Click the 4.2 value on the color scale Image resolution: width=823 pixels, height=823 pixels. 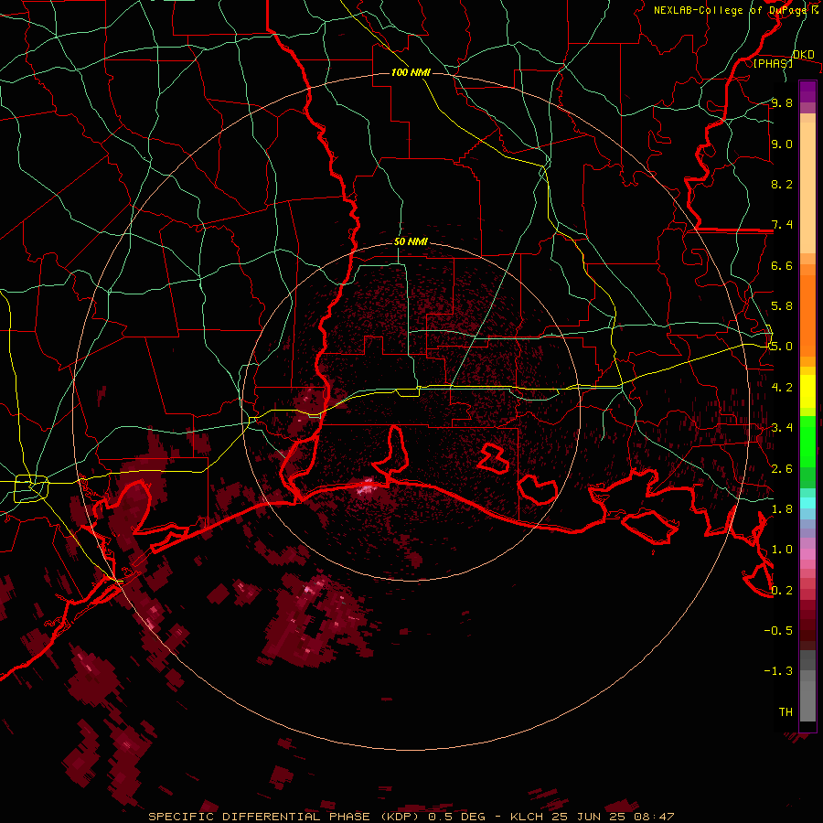point(782,388)
